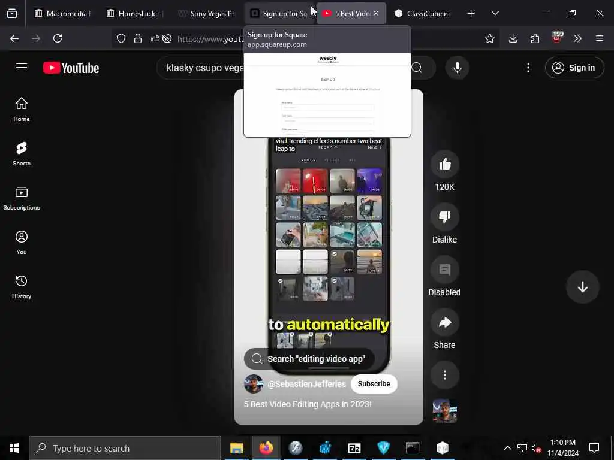
Task: Go back one page
Action: (14, 38)
